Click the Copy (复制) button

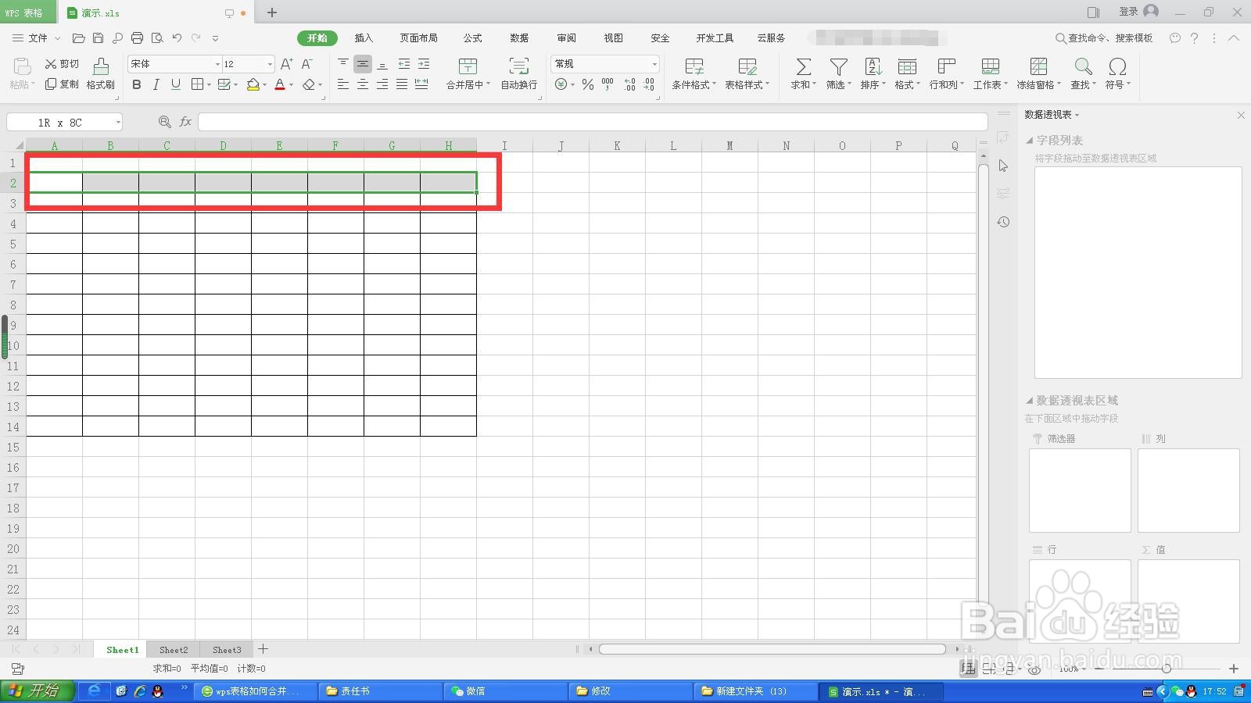pos(62,84)
